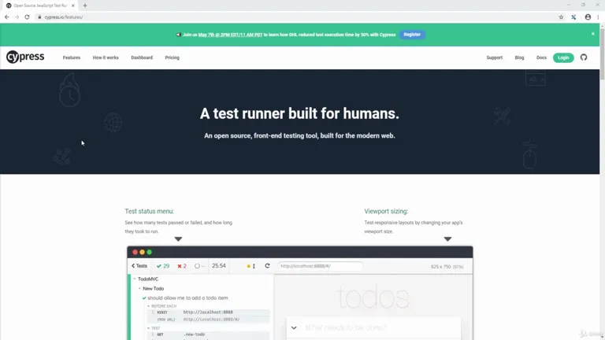Minimize the Chrome window

(x=568, y=5)
